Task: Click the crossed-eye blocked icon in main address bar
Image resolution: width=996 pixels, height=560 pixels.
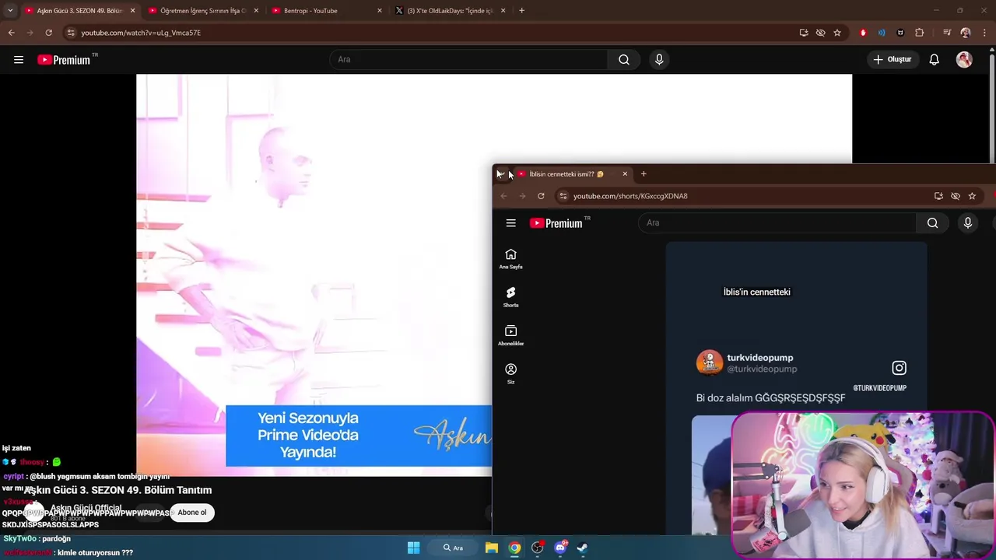Action: point(820,33)
